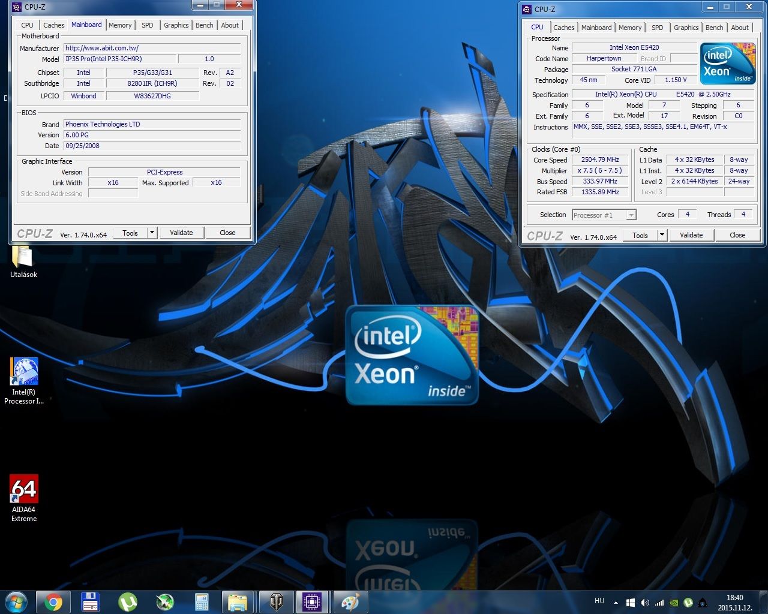Open Google Chrome from the taskbar
Image resolution: width=768 pixels, height=614 pixels.
click(53, 601)
